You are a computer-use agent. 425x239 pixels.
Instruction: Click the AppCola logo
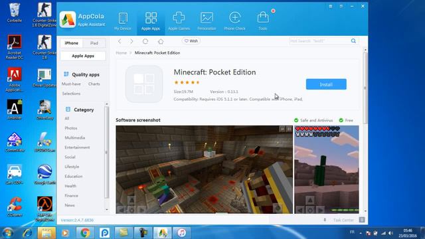point(68,19)
